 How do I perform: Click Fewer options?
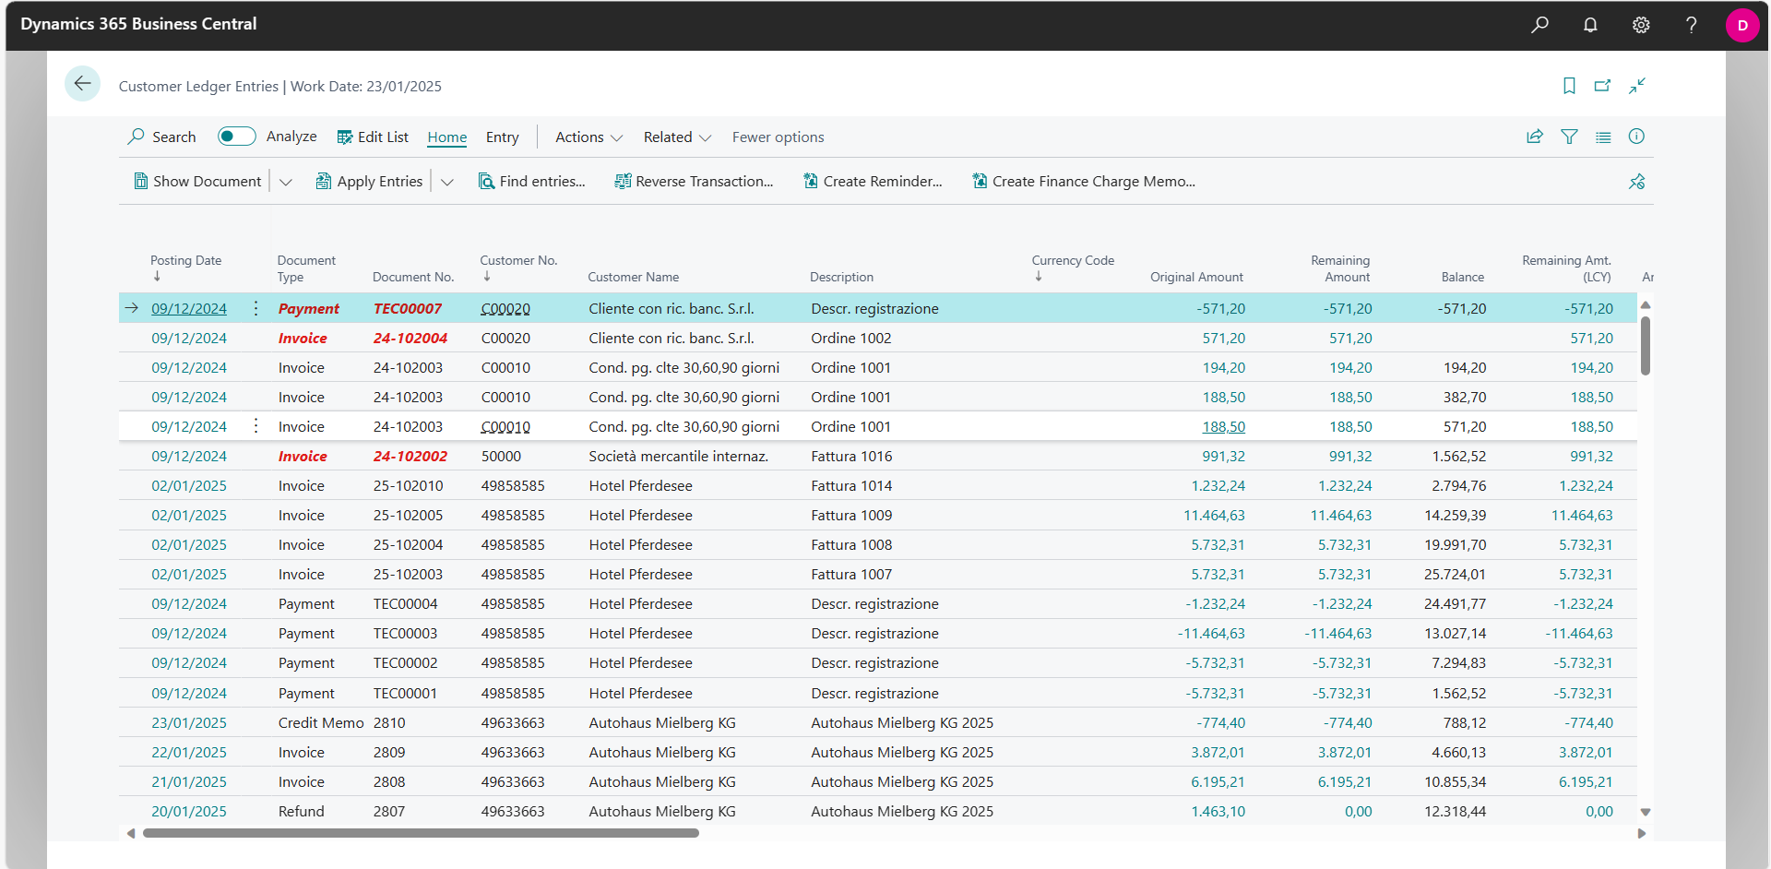[779, 137]
